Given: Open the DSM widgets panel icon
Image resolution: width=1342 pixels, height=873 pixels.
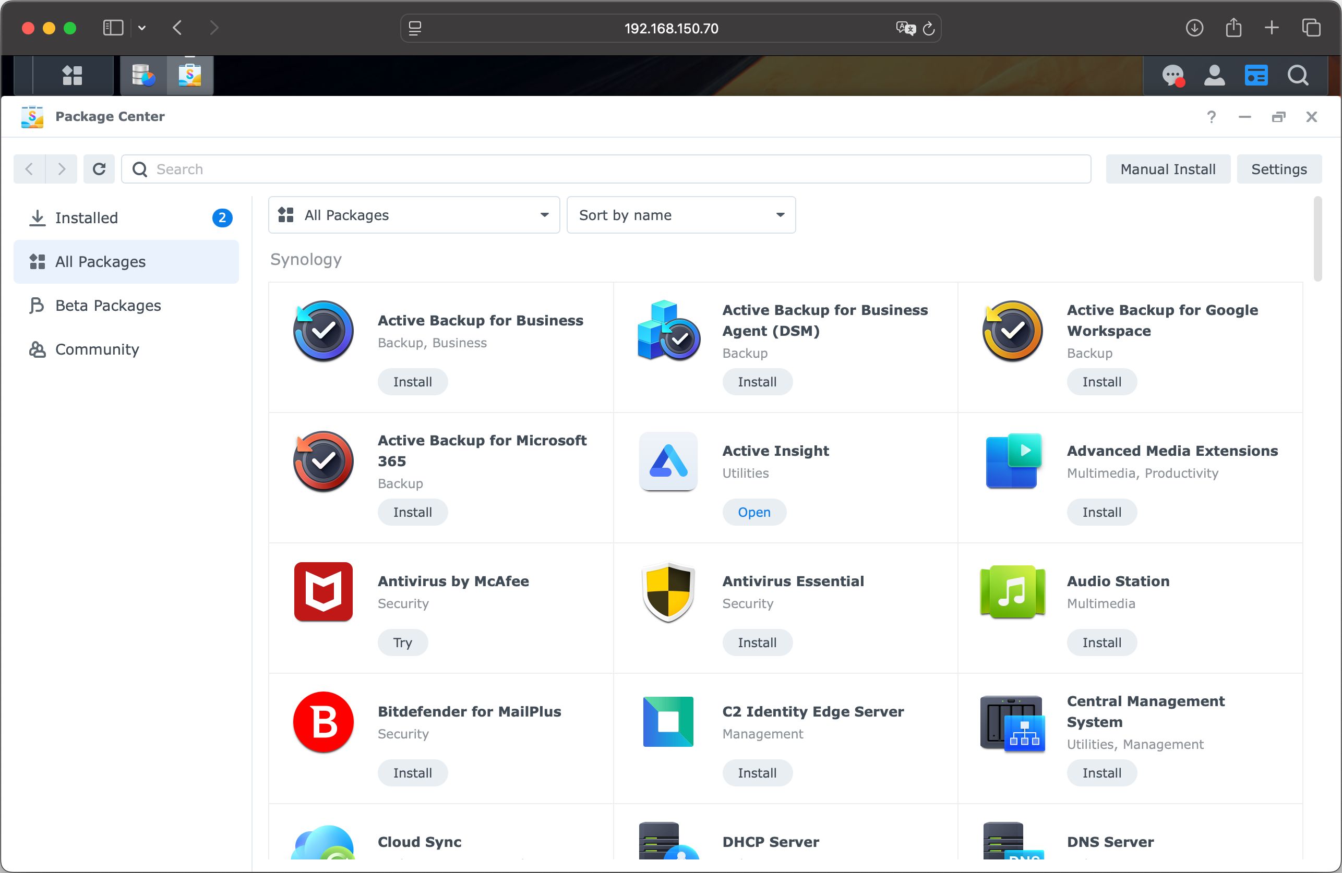Looking at the screenshot, I should [x=1256, y=75].
